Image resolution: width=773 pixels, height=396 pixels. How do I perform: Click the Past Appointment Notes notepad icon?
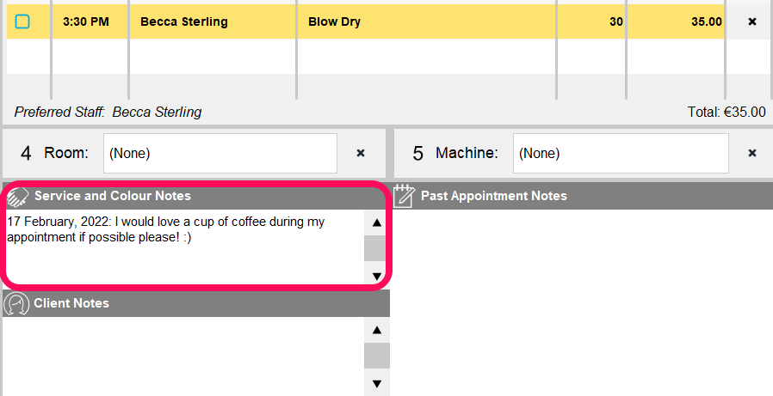pyautogui.click(x=405, y=196)
